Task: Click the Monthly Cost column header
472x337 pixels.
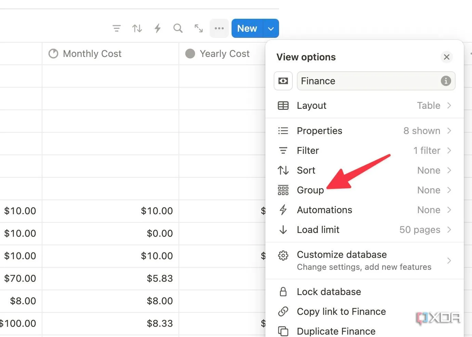Action: pyautogui.click(x=92, y=54)
